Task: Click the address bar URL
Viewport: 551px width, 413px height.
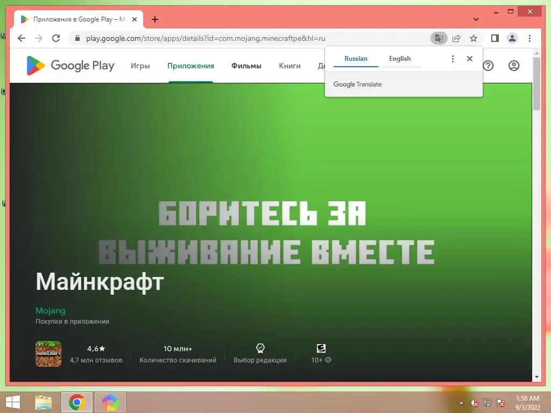Action: 206,38
